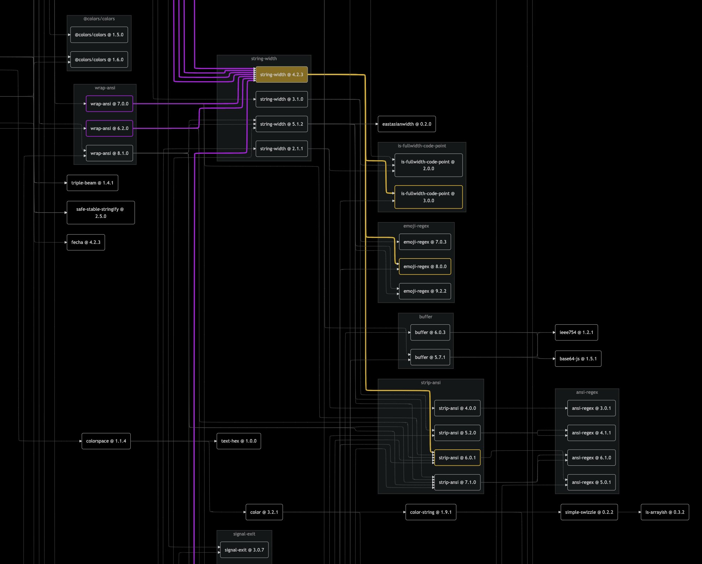
Task: Click the is-fullwidth-code-point @ 3.0.0 node
Action: click(x=428, y=197)
